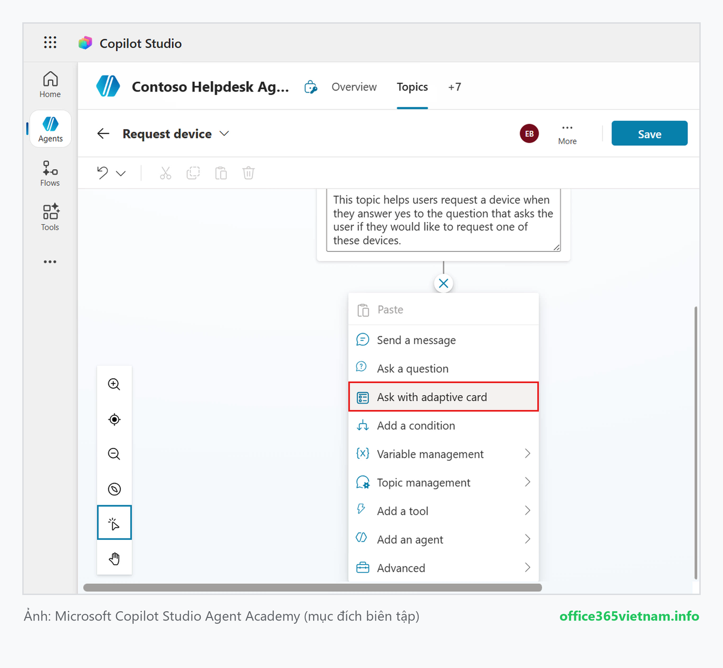Zoom out on the canvas
The image size is (723, 668).
114,454
